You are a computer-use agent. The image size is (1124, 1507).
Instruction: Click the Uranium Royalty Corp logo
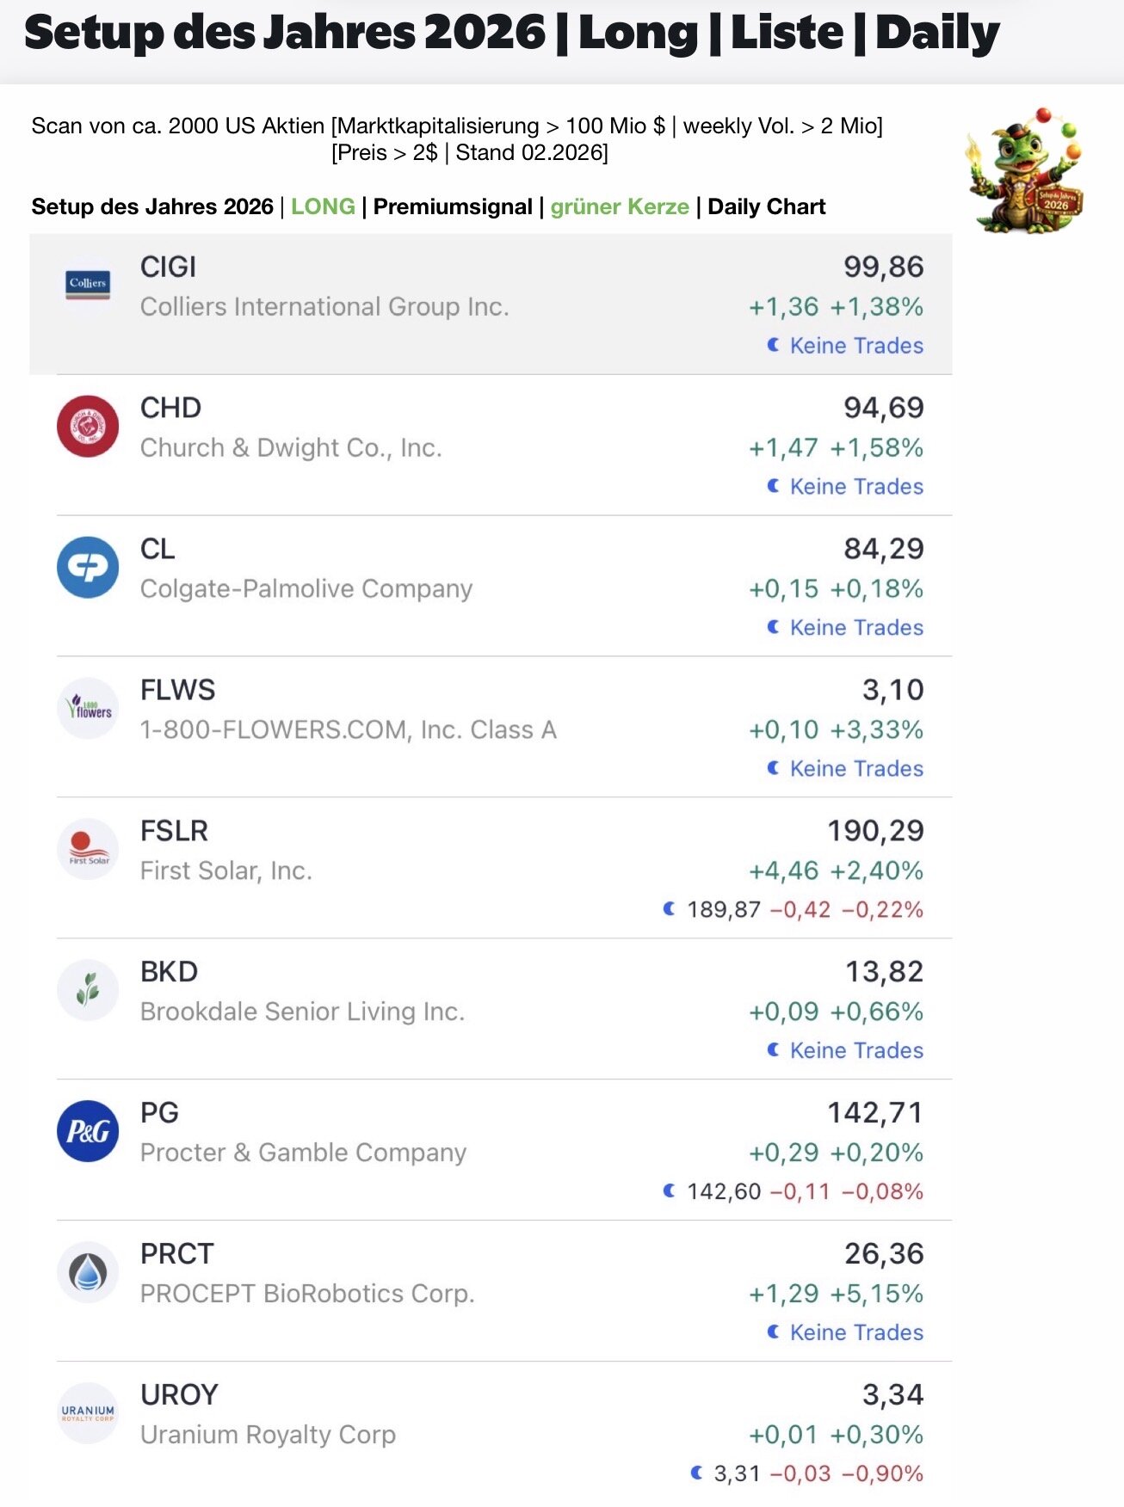(88, 1413)
